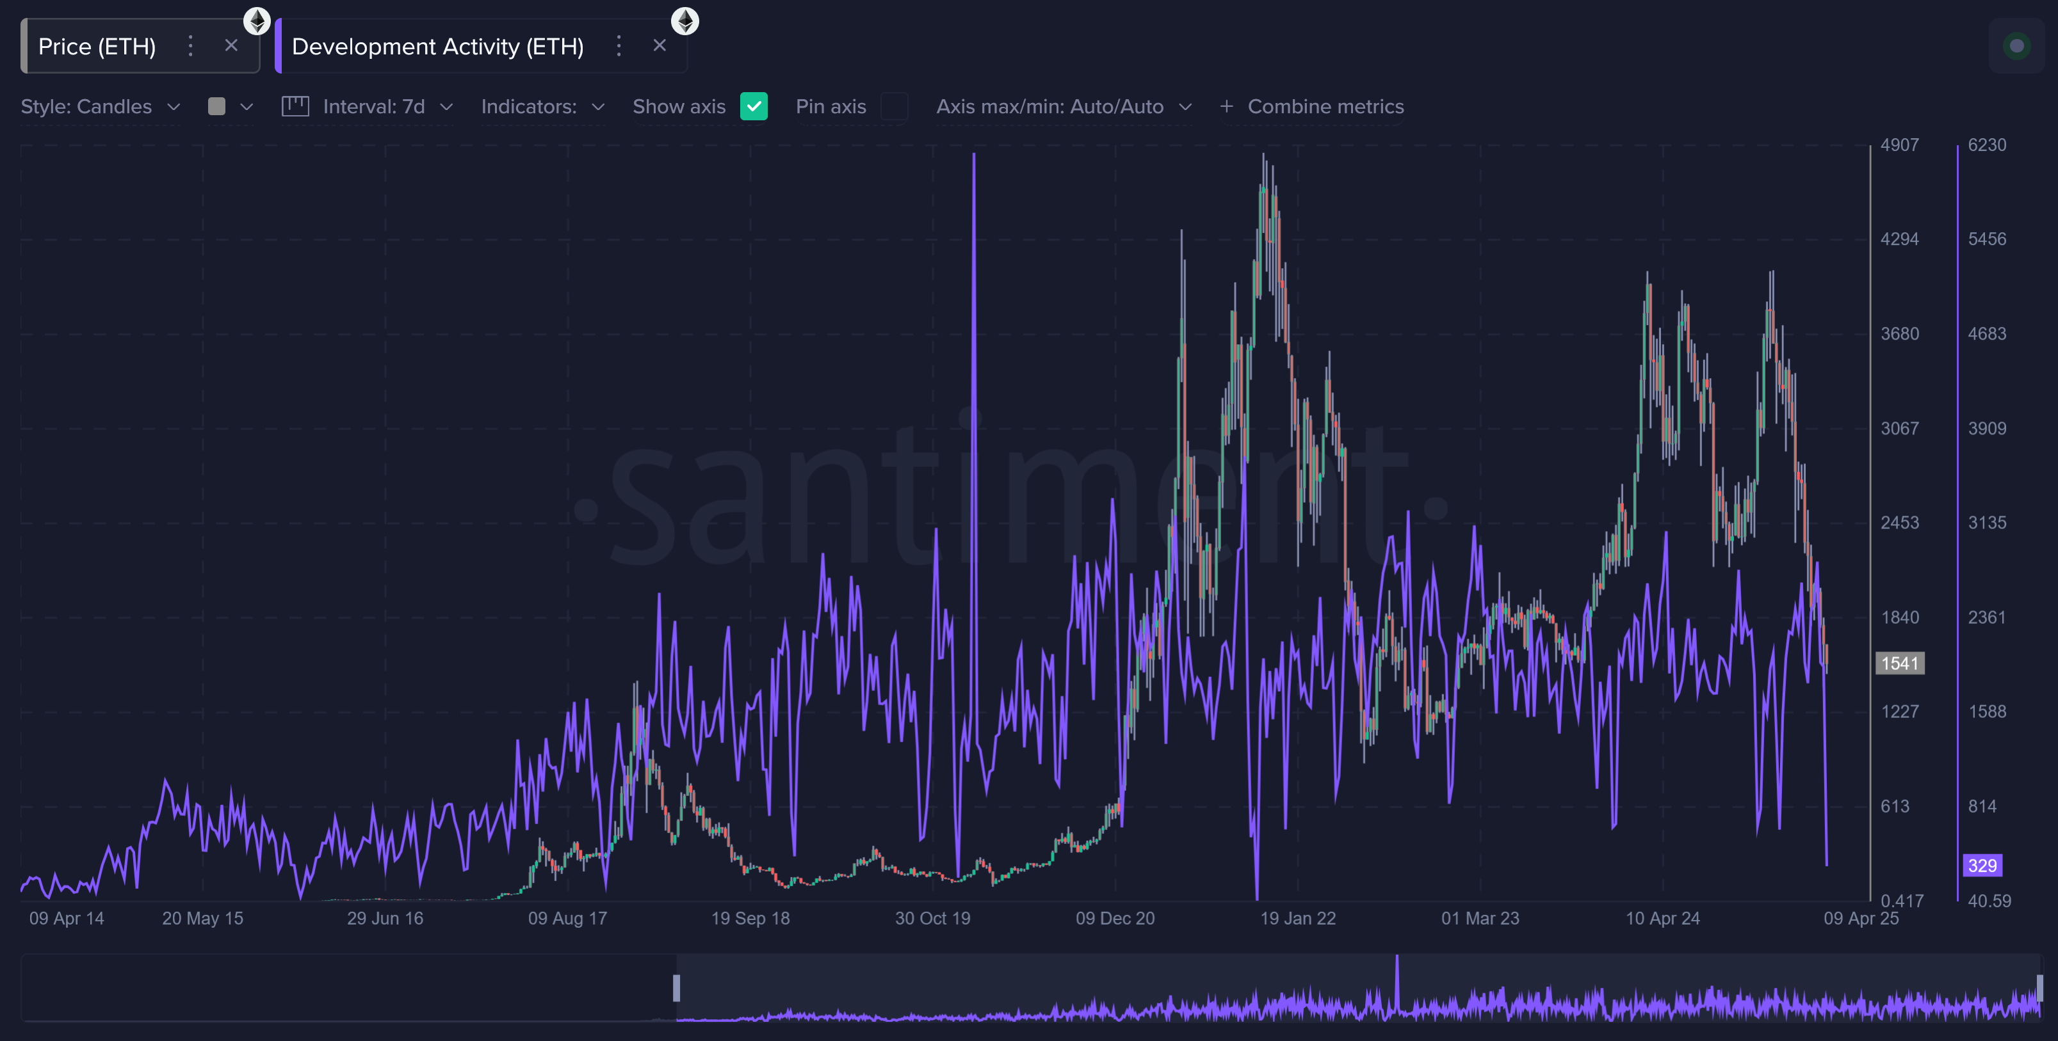Image resolution: width=2058 pixels, height=1041 pixels.
Task: Remove the Development Activity (ETH) metric
Action: point(659,45)
